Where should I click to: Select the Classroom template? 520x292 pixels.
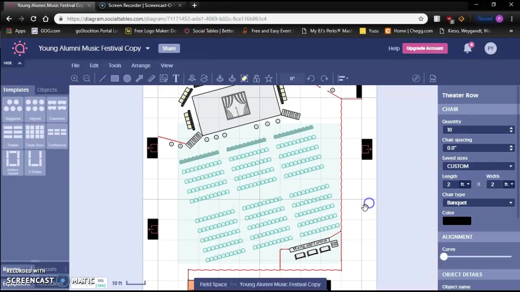57,109
